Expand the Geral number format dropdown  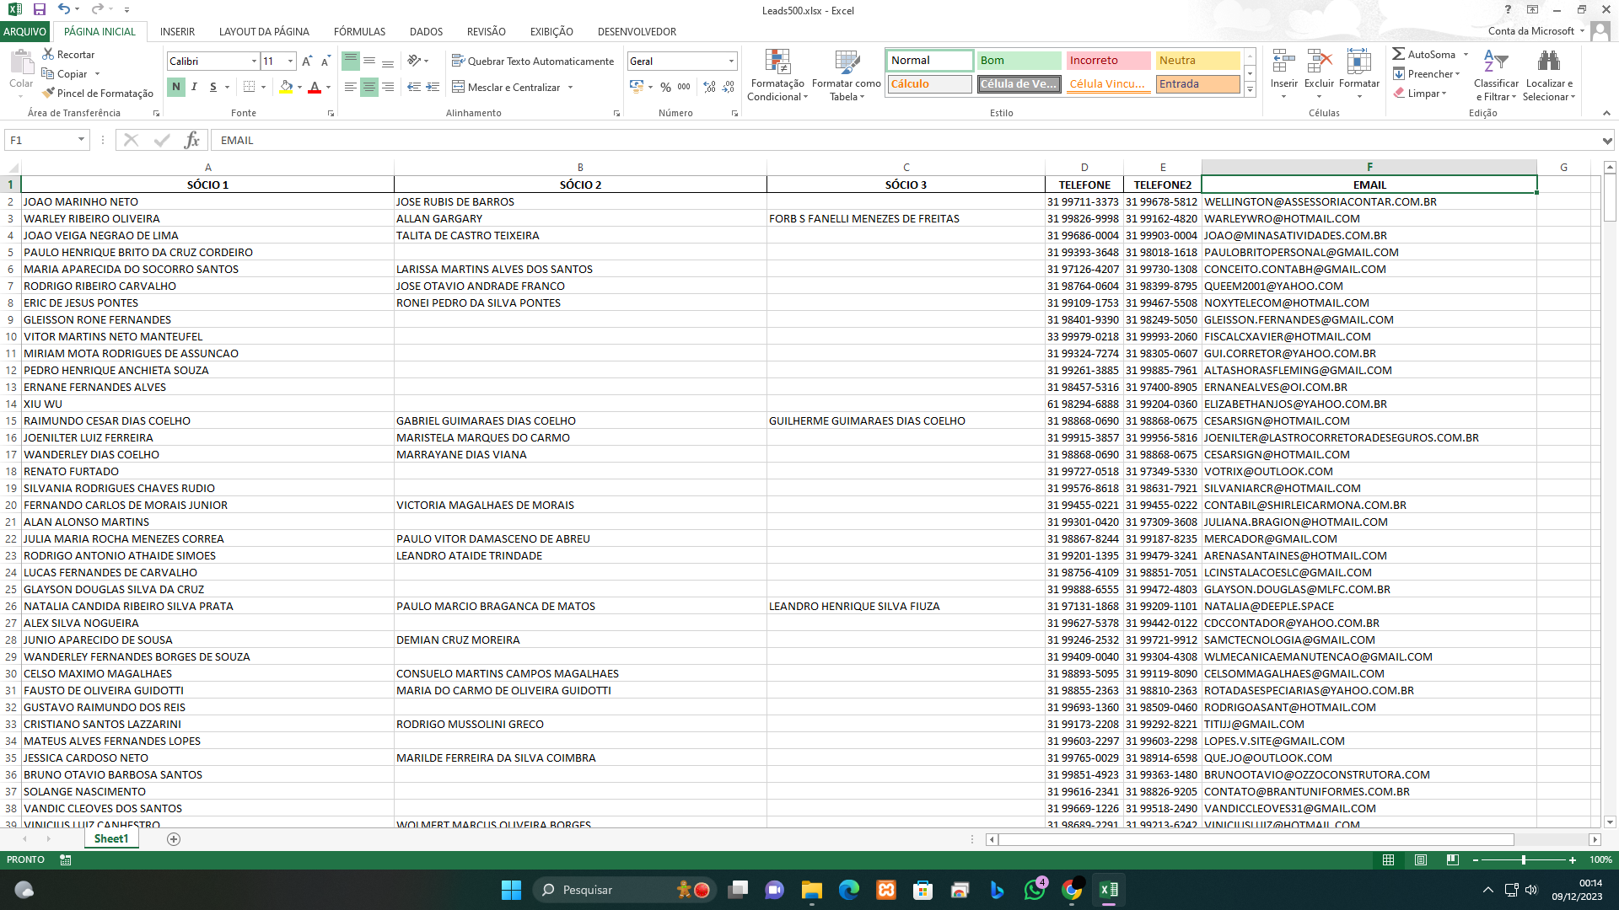(731, 61)
